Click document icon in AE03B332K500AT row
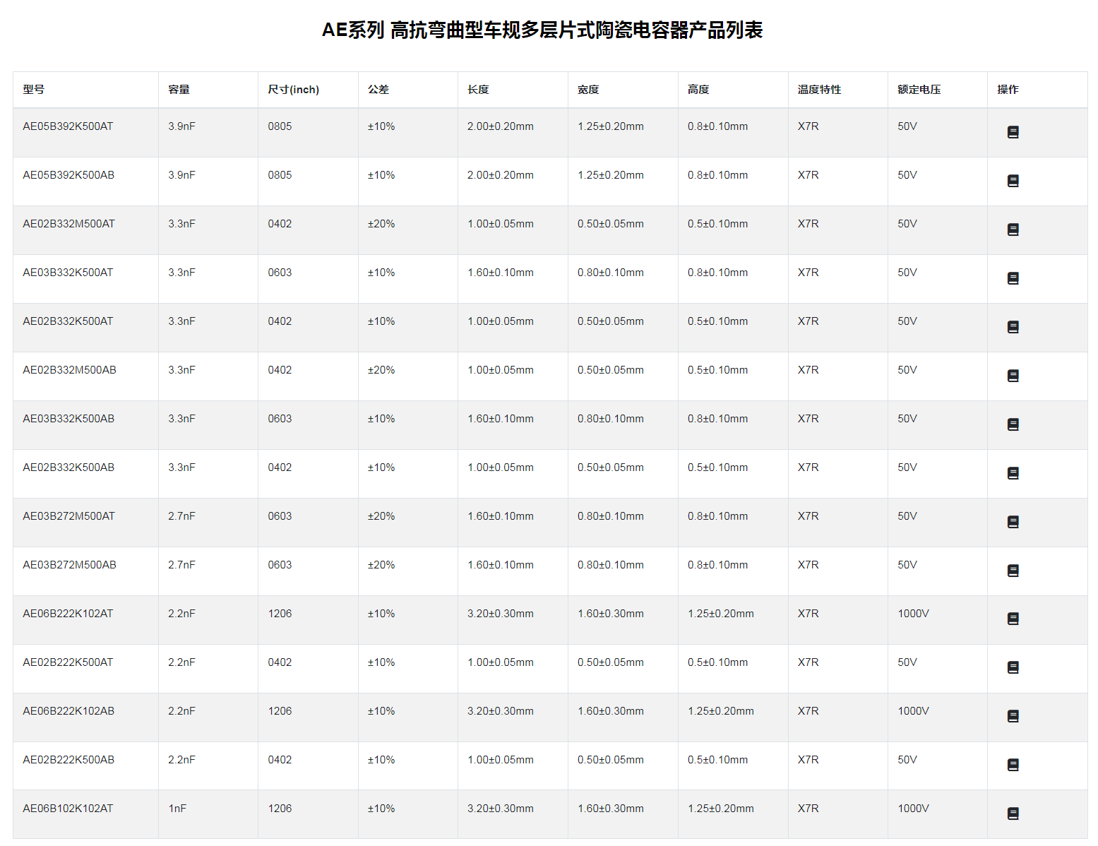The image size is (1098, 846). pos(1013,278)
